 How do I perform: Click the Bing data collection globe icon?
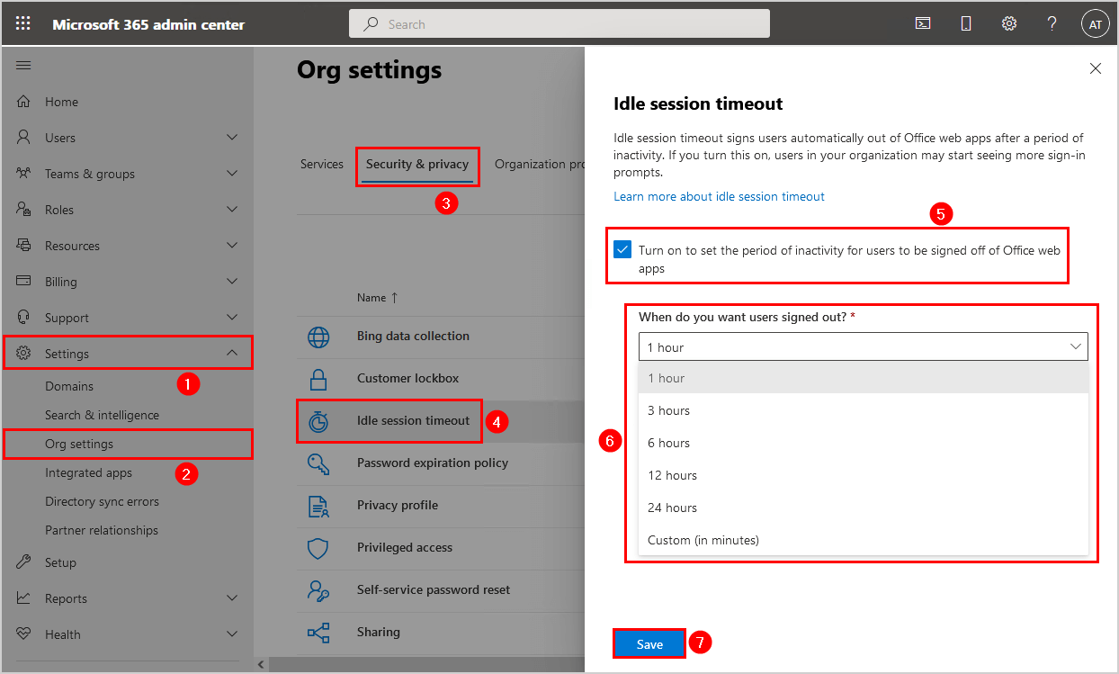coord(318,337)
